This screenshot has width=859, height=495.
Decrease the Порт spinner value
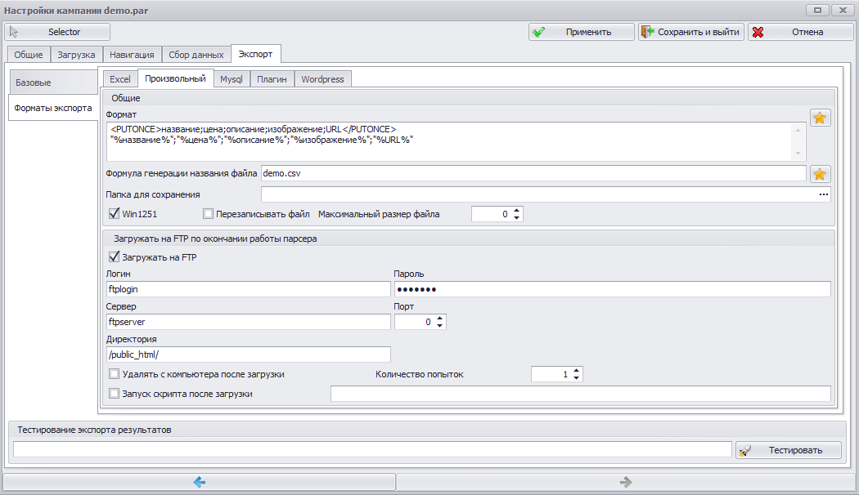pyautogui.click(x=439, y=325)
